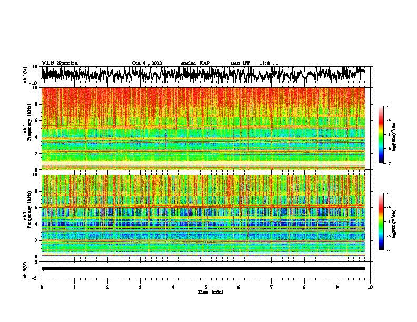Click tick label "8" on the Time axis
Viewport: 417px width, 322px height.
pyautogui.click(x=304, y=287)
